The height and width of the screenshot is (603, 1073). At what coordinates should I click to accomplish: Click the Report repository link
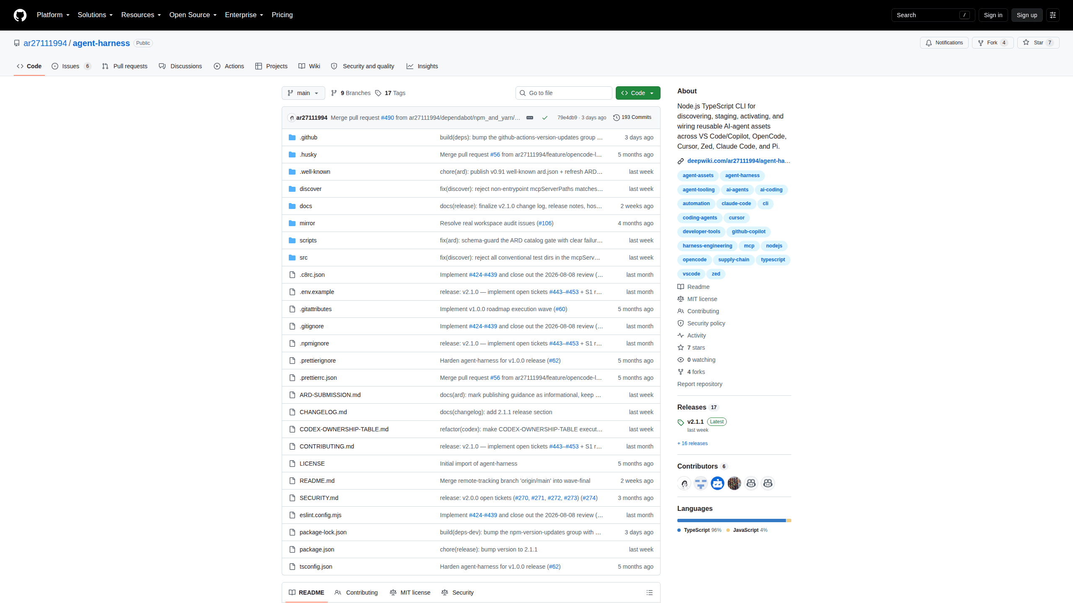click(x=700, y=384)
